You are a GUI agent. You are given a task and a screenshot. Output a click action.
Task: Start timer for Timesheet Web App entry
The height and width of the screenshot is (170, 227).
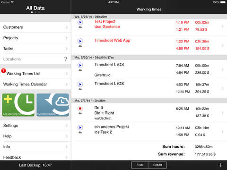point(80,41)
